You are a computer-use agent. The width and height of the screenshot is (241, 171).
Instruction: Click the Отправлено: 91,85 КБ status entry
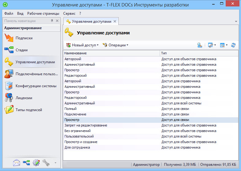pyautogui.click(x=218, y=165)
